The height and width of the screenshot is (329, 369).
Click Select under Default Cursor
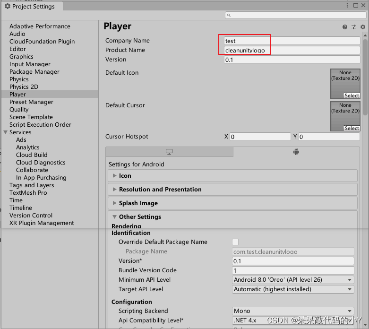point(352,128)
